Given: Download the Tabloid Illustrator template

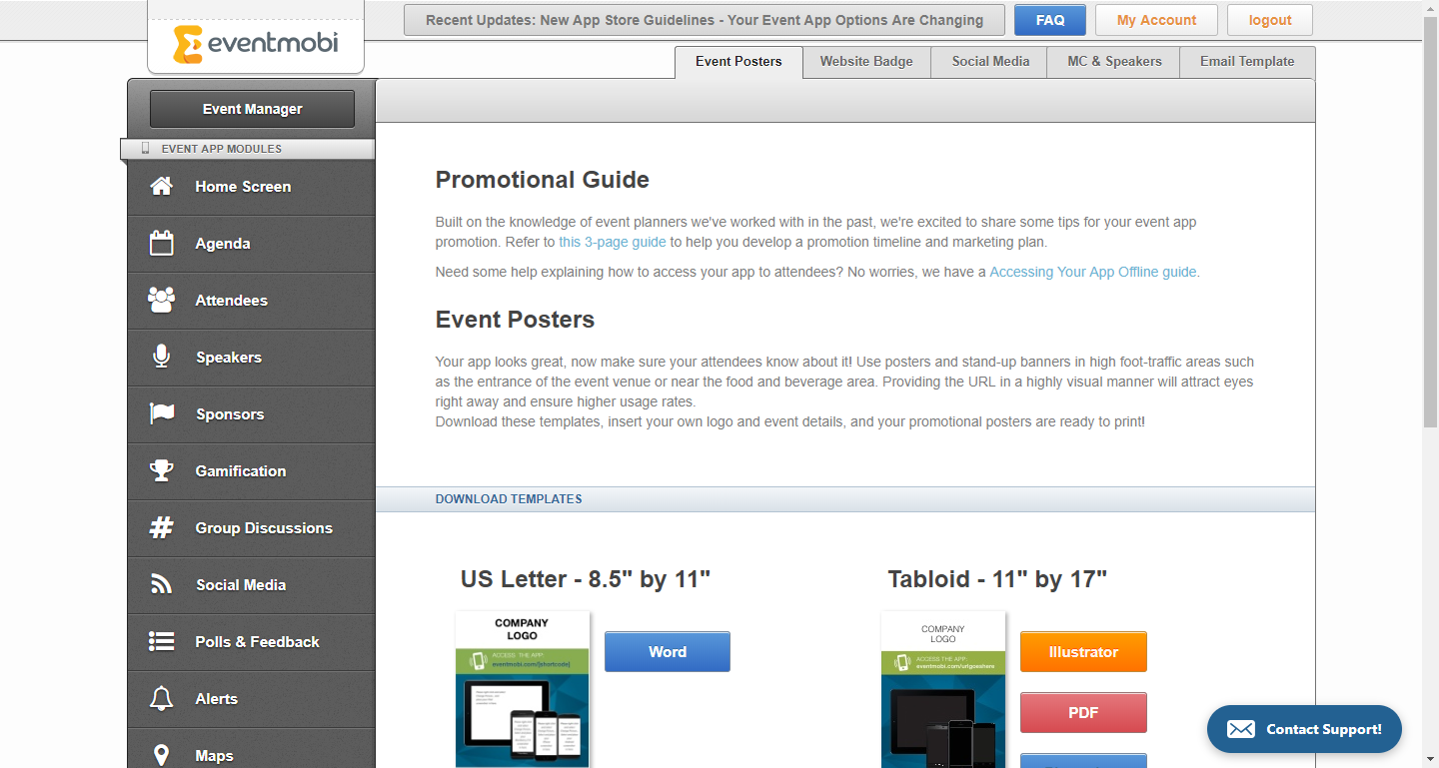Looking at the screenshot, I should click(1083, 652).
